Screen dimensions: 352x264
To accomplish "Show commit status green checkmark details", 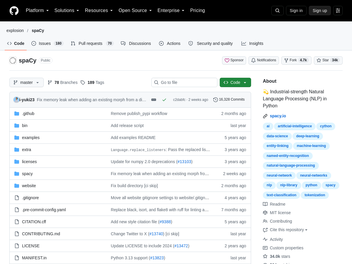I will point(164,100).
